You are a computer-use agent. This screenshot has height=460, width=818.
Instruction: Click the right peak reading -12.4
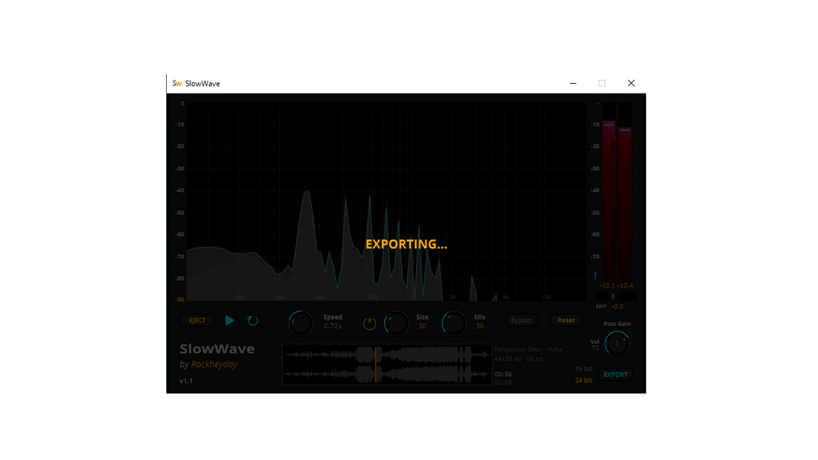coord(625,285)
